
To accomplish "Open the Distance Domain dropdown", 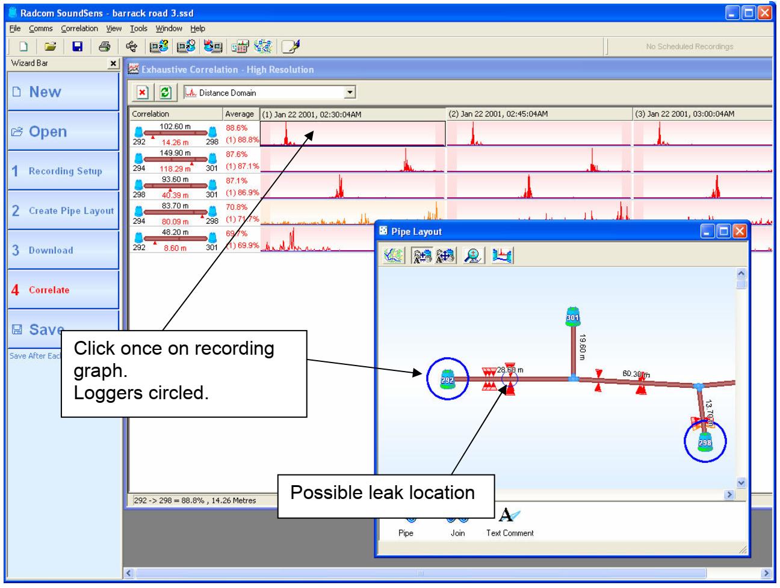I will [350, 93].
